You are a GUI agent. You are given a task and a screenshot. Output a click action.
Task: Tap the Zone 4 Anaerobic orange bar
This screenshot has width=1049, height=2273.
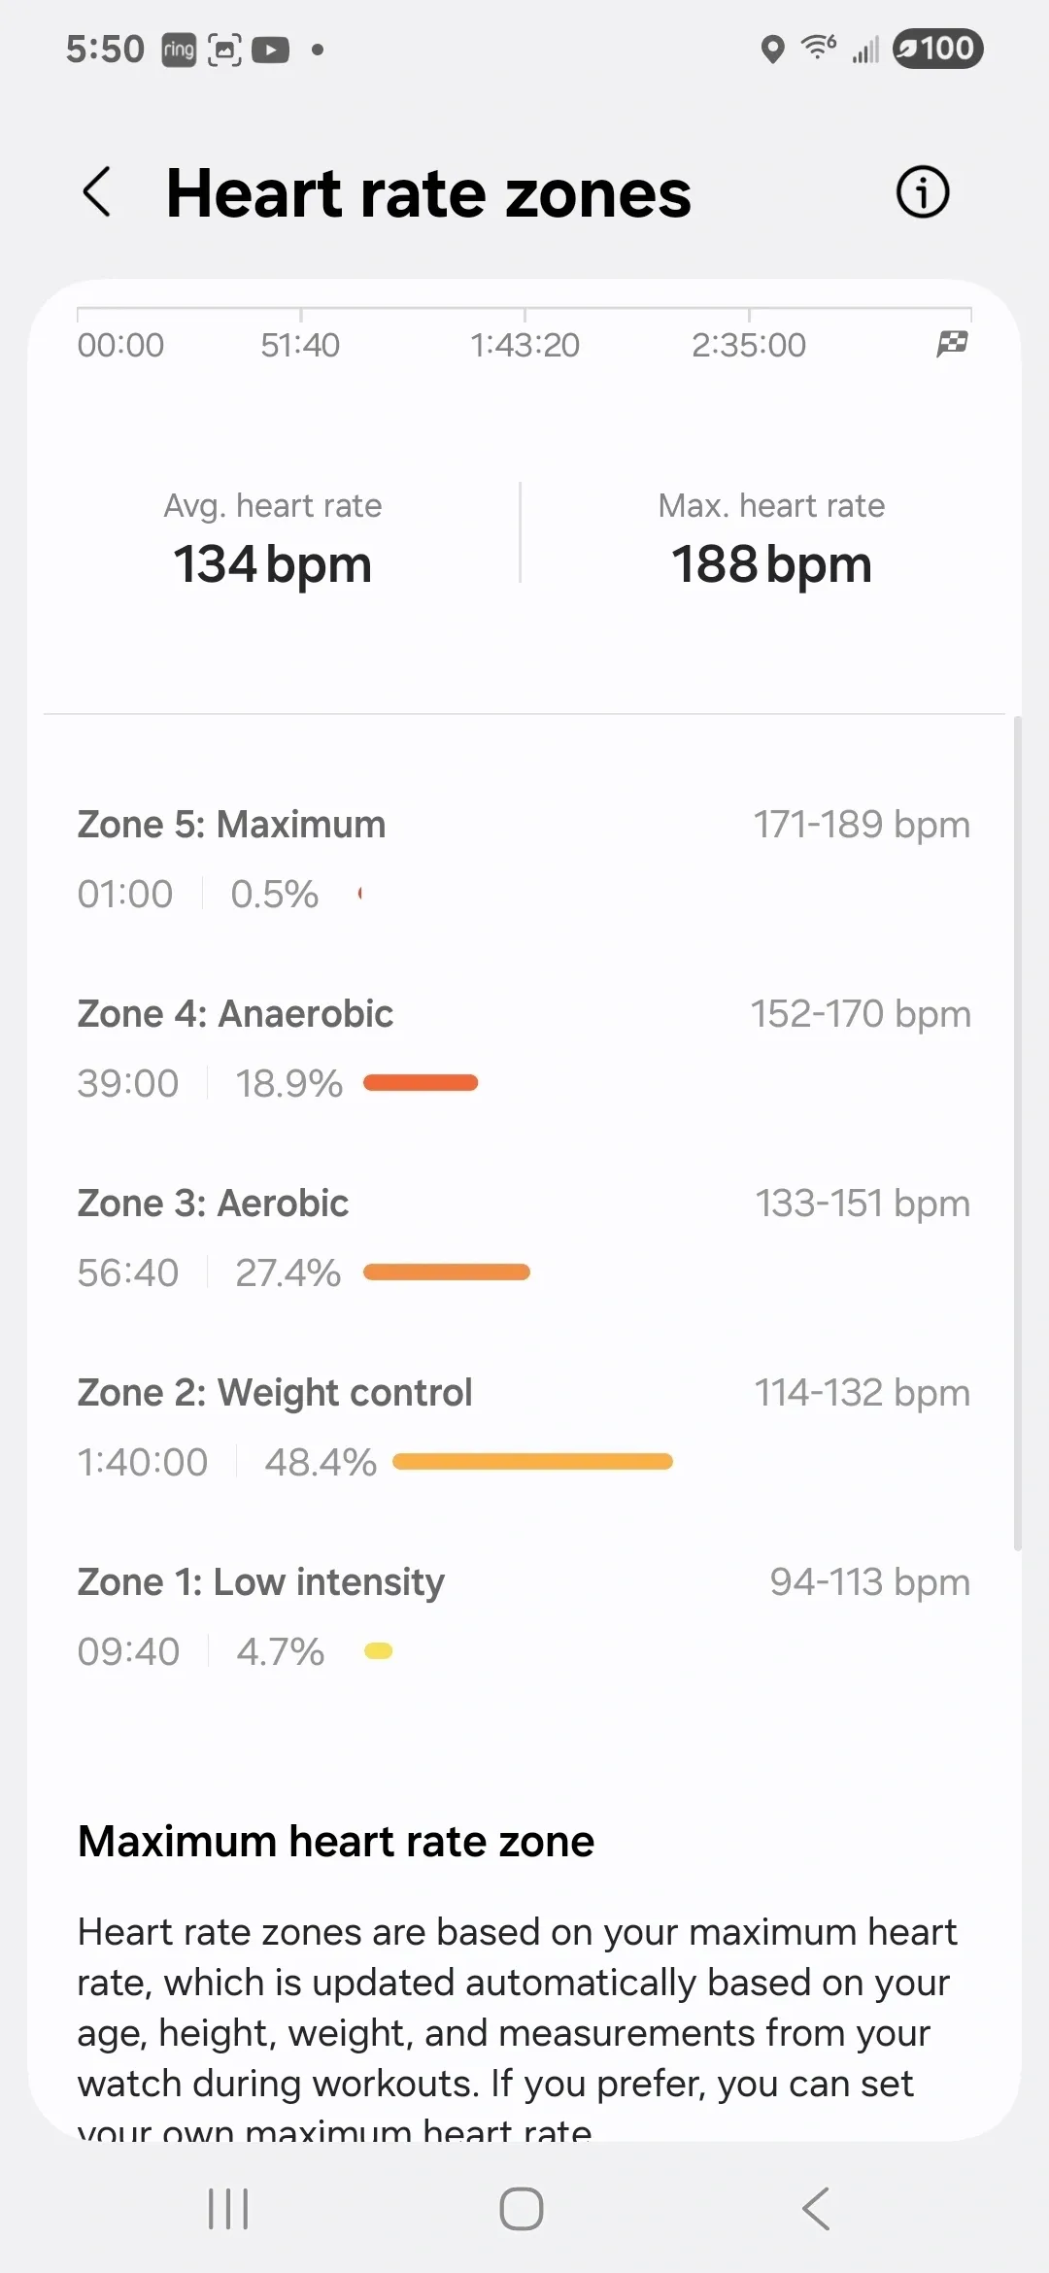421,1083
